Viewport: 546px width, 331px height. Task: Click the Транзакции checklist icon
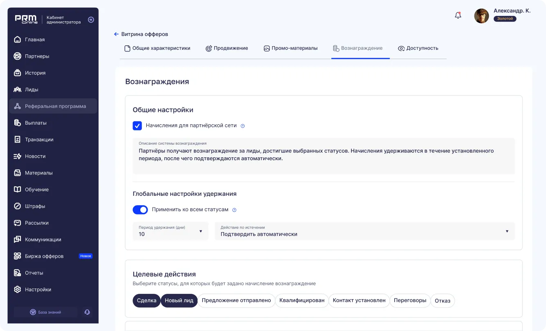click(x=17, y=140)
